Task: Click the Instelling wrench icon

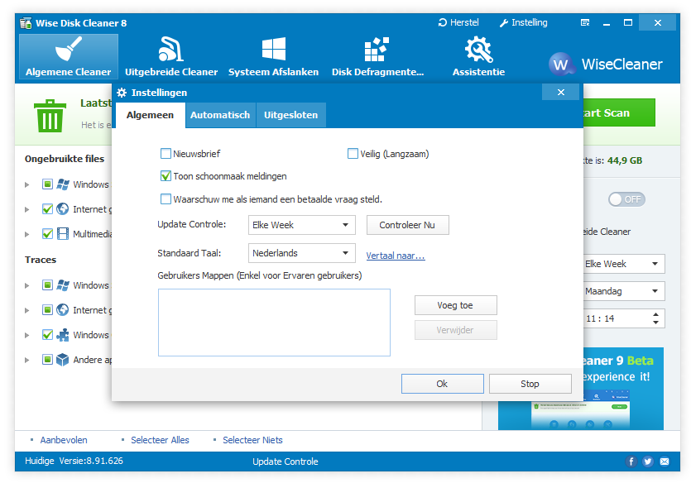Action: (504, 23)
